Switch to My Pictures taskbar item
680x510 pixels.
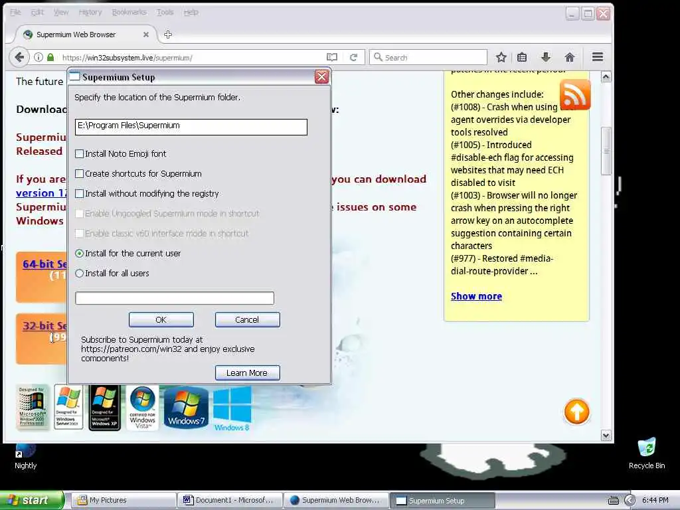[123, 501]
